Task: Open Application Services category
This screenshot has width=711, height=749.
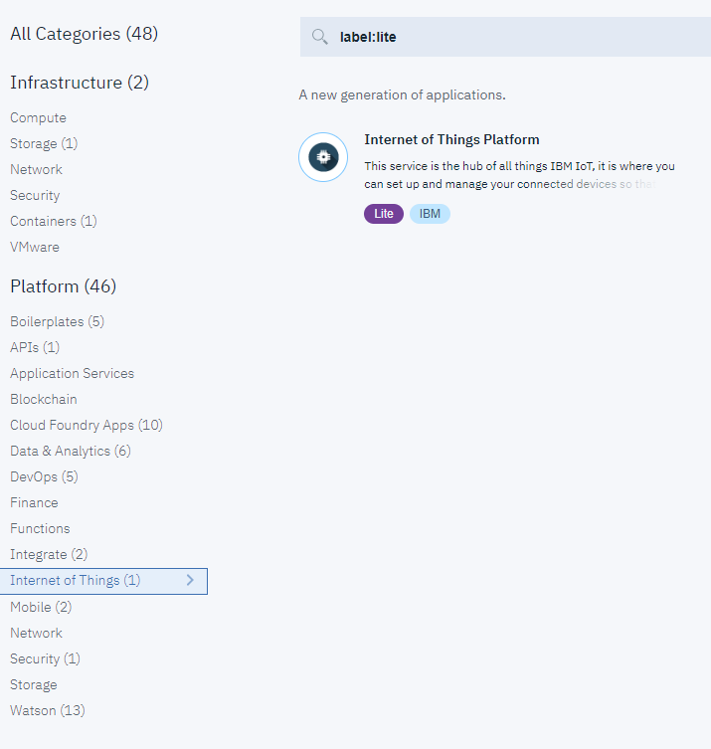Action: (x=73, y=374)
